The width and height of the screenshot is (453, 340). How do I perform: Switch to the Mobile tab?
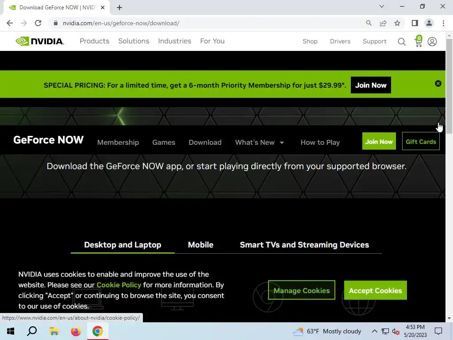200,245
